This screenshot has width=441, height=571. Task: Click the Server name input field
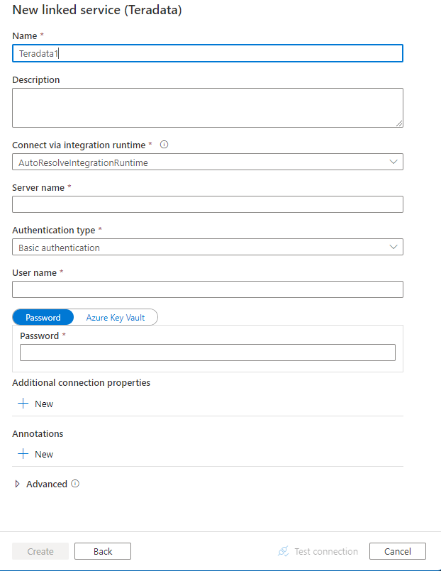(208, 204)
